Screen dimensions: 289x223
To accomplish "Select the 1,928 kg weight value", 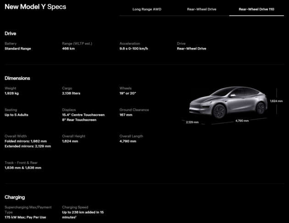I will click(11, 93).
